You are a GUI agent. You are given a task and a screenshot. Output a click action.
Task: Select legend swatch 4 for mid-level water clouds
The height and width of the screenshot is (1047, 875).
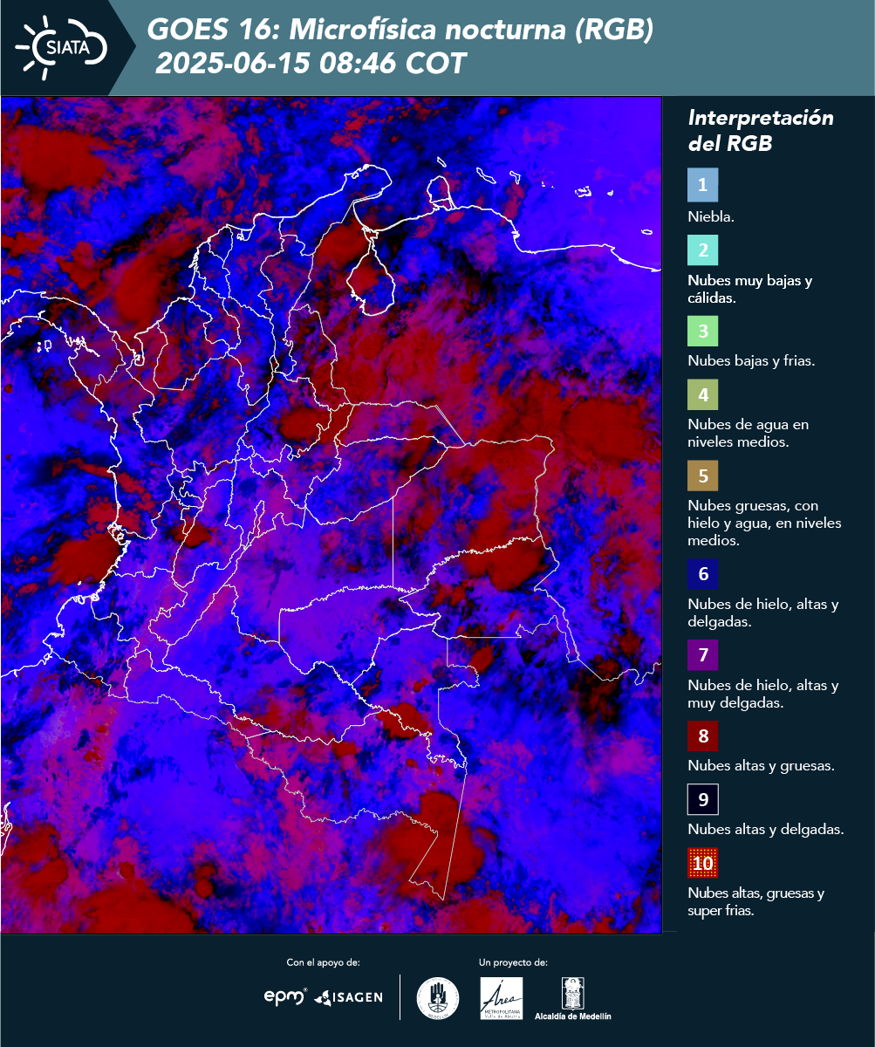(702, 396)
